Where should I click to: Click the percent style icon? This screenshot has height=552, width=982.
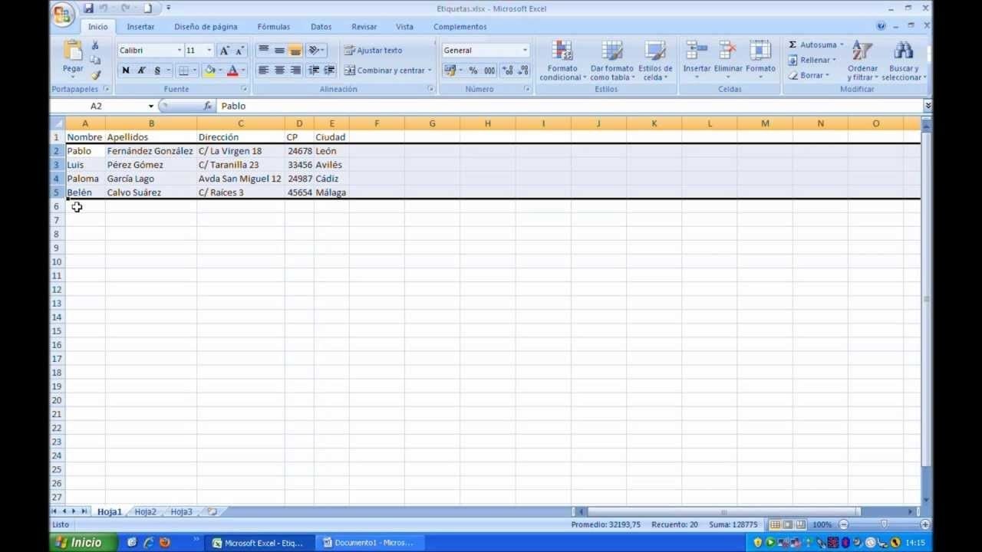click(x=473, y=71)
